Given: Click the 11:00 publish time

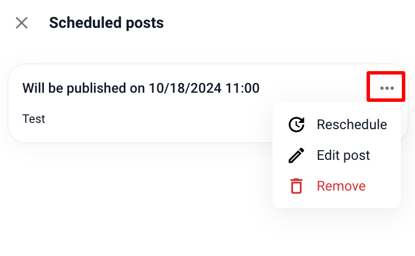Looking at the screenshot, I should [243, 88].
